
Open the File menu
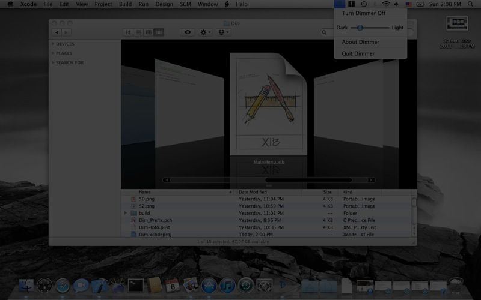pos(48,4)
